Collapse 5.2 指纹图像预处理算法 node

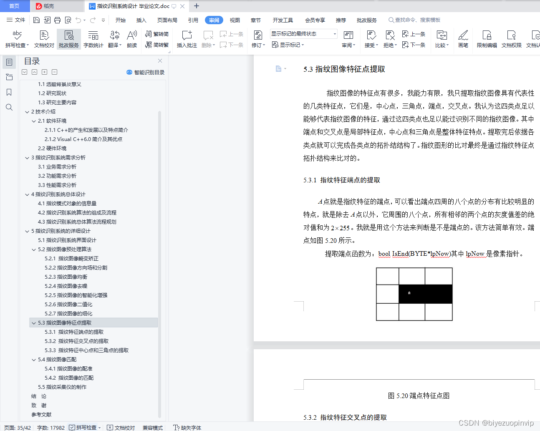(34, 250)
